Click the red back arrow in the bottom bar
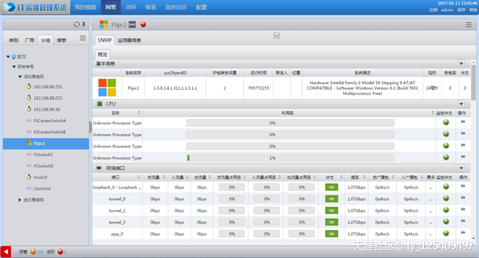The image size is (479, 258). tap(5, 252)
